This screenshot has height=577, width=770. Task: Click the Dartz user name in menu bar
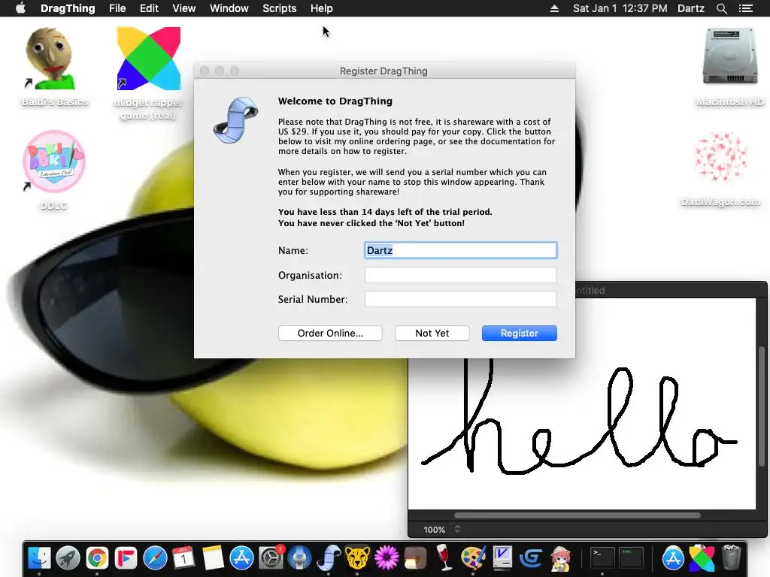click(x=691, y=8)
